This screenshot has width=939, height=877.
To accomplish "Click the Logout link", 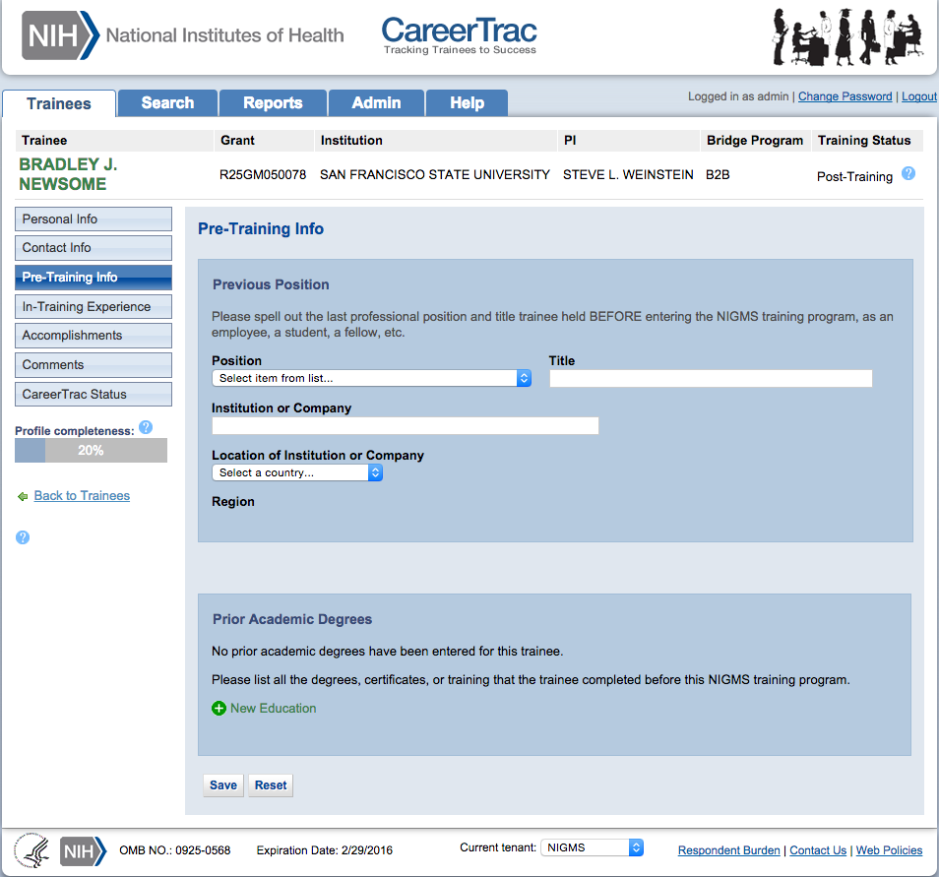I will tap(919, 96).
